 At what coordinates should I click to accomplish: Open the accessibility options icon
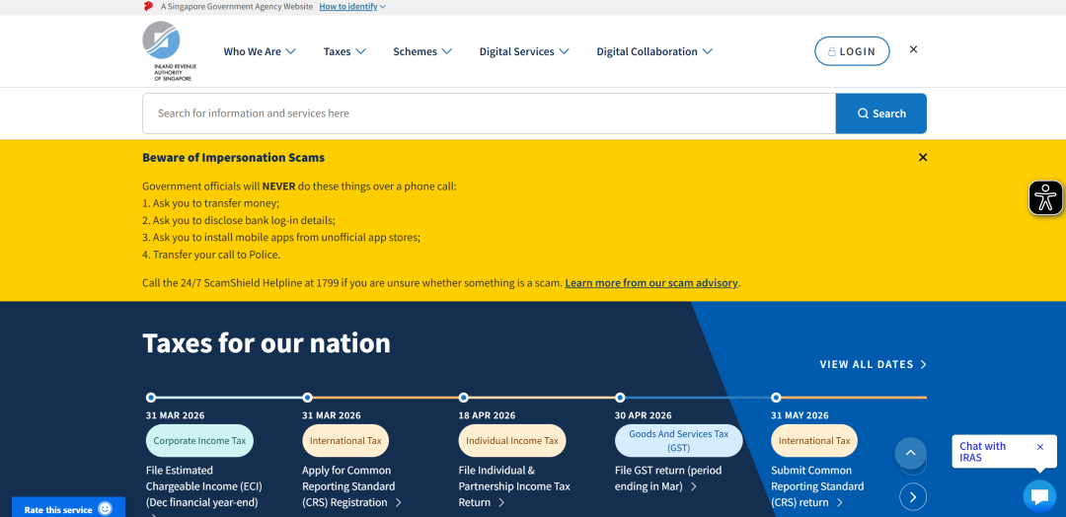click(x=1045, y=197)
